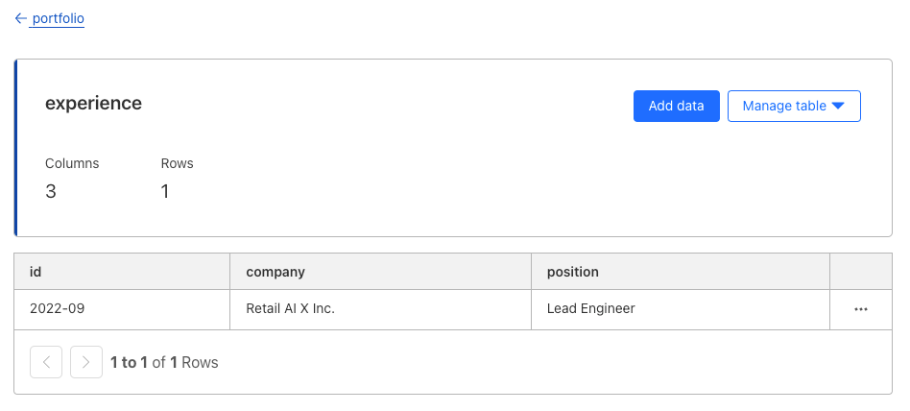Click the Rows count label
Screen dimensions: 910x411
[177, 163]
